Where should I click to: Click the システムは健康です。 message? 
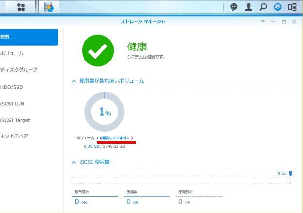(146, 57)
